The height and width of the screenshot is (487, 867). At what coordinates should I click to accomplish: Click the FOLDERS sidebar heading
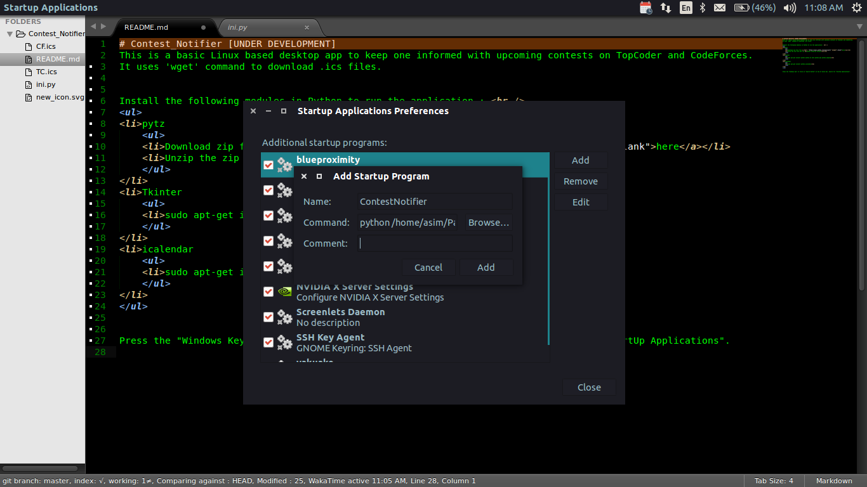point(23,22)
